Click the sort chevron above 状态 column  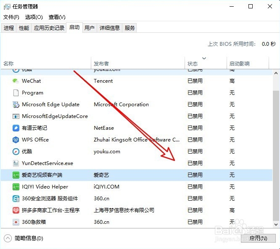coord(204,58)
